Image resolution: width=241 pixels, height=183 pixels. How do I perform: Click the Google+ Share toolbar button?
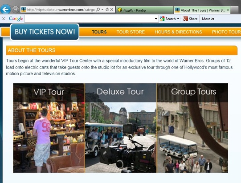pos(190,19)
